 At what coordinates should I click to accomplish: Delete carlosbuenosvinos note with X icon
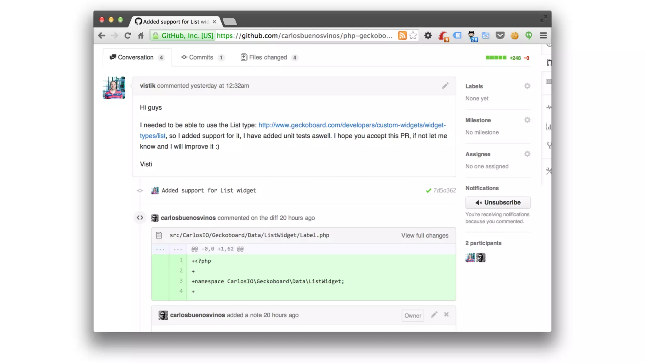click(x=446, y=314)
